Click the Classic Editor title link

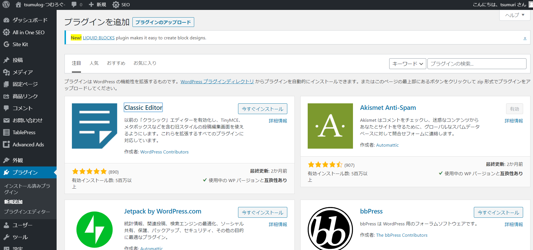tap(143, 108)
